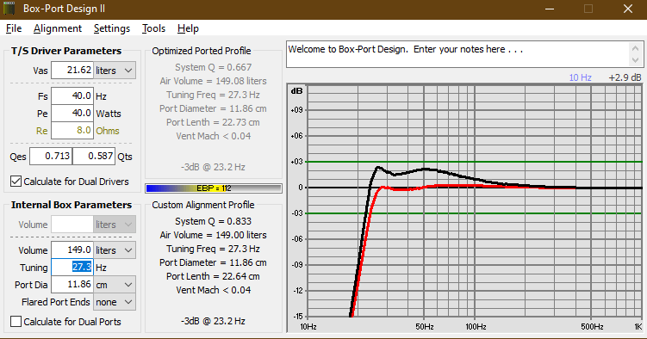Screen dimensions: 647x339
Task: Click the Vas input field showing 21.62
Action: pos(72,71)
